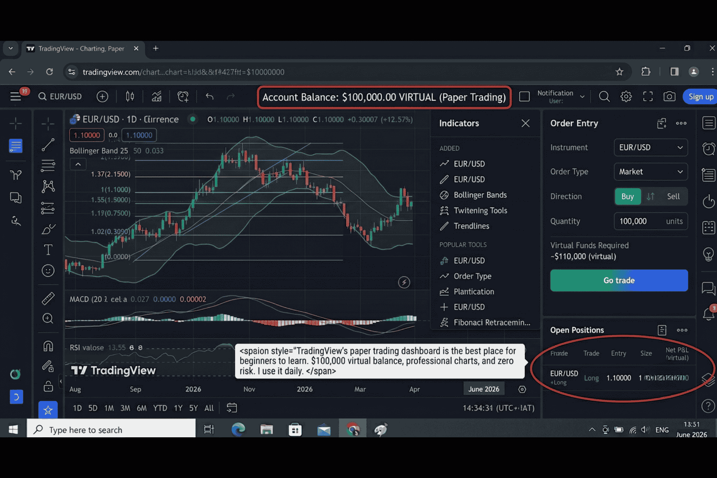Enter fullscreen mode
The height and width of the screenshot is (478, 717).
coord(648,97)
